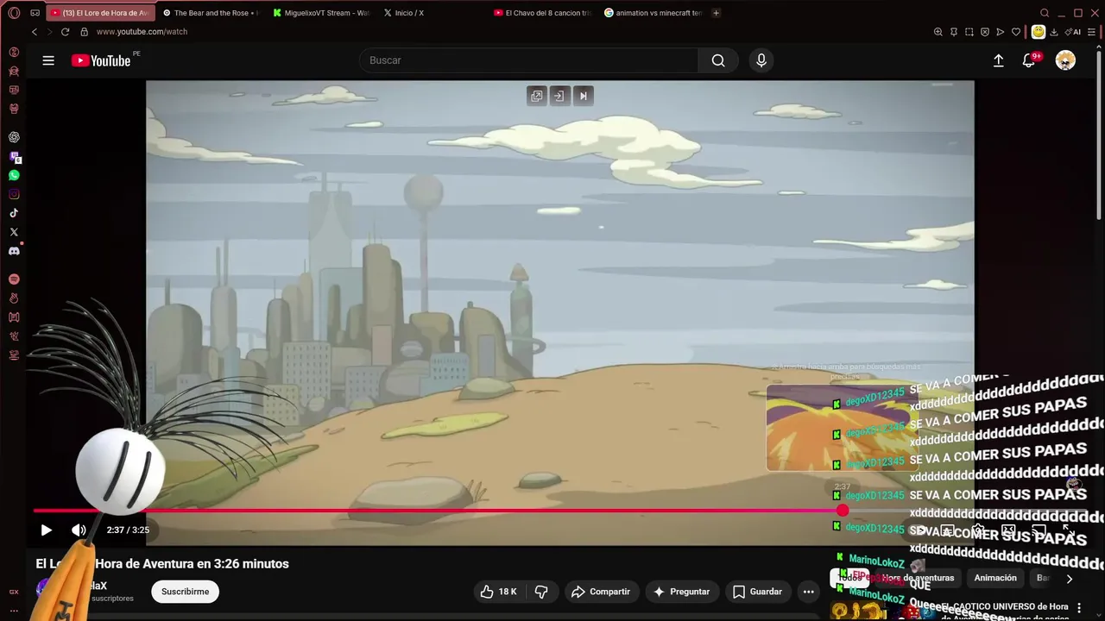Open the Opera easy setup menu

[x=1092, y=32]
